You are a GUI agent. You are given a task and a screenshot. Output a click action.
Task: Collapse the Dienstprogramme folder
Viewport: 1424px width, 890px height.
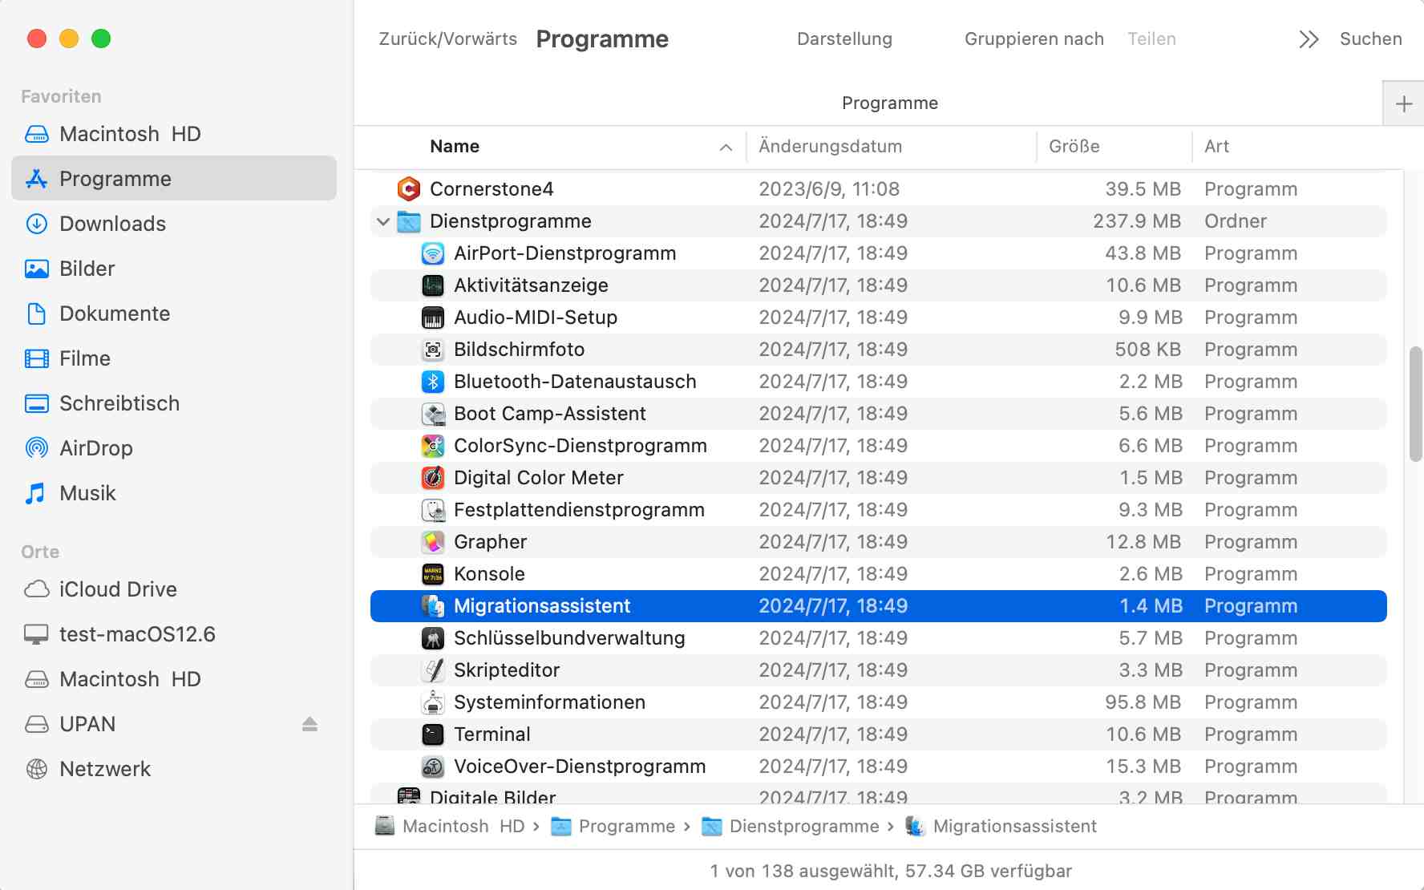coord(383,221)
